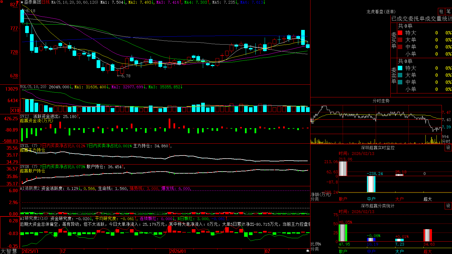Click the 散户 47.95 bar in 分类统计
The height and width of the screenshot is (254, 452).
pyautogui.click(x=343, y=233)
